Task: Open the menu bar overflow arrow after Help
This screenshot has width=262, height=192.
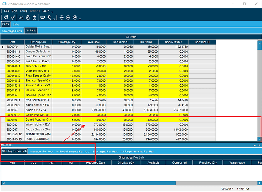Action: tap(52, 12)
